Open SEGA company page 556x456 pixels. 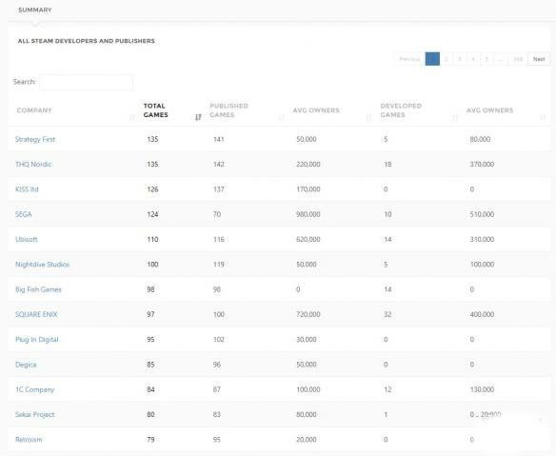point(24,214)
